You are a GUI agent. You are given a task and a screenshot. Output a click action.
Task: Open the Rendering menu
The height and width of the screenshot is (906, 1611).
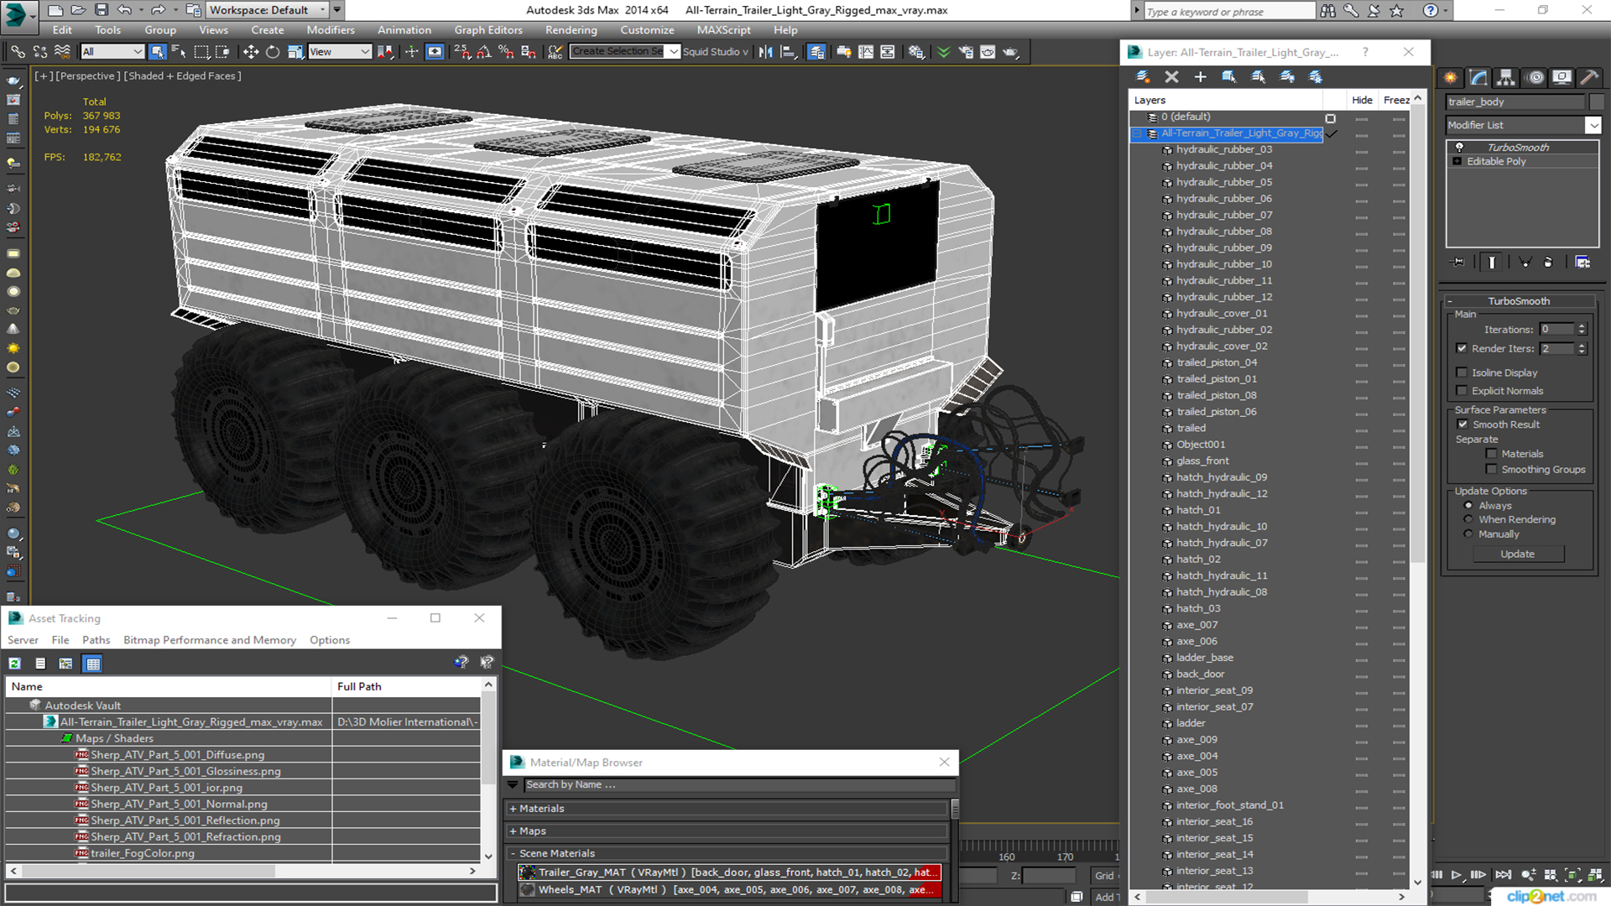571,30
